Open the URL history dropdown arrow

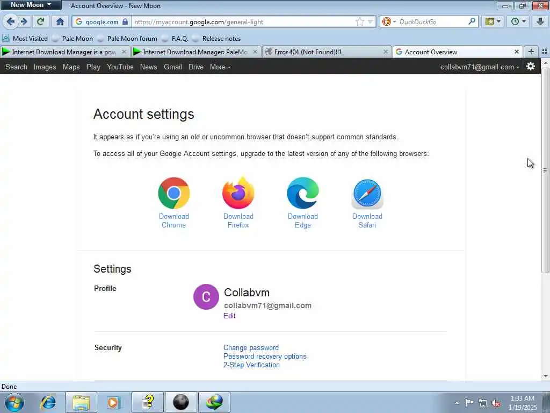(370, 22)
